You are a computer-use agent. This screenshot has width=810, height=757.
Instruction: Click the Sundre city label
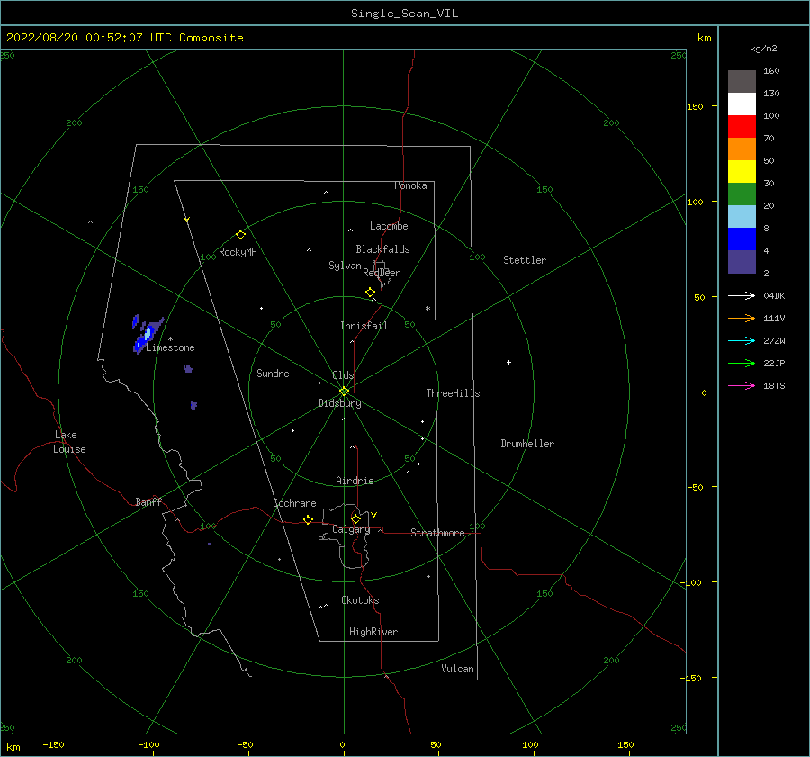pos(273,374)
